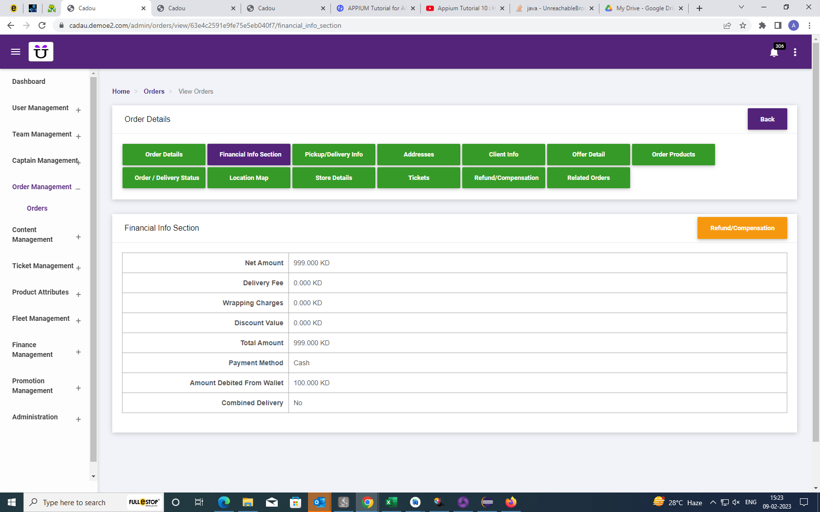
Task: Open Cortana circle in the taskbar
Action: (176, 502)
